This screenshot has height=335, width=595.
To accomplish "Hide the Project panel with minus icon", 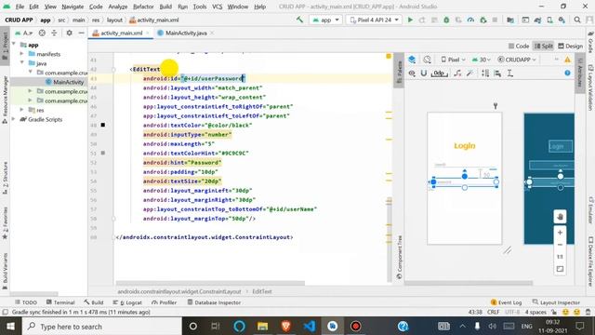I will pos(81,33).
